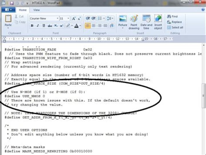Click the scroll up arrow
This screenshot has height=155, width=206.
tap(203, 45)
